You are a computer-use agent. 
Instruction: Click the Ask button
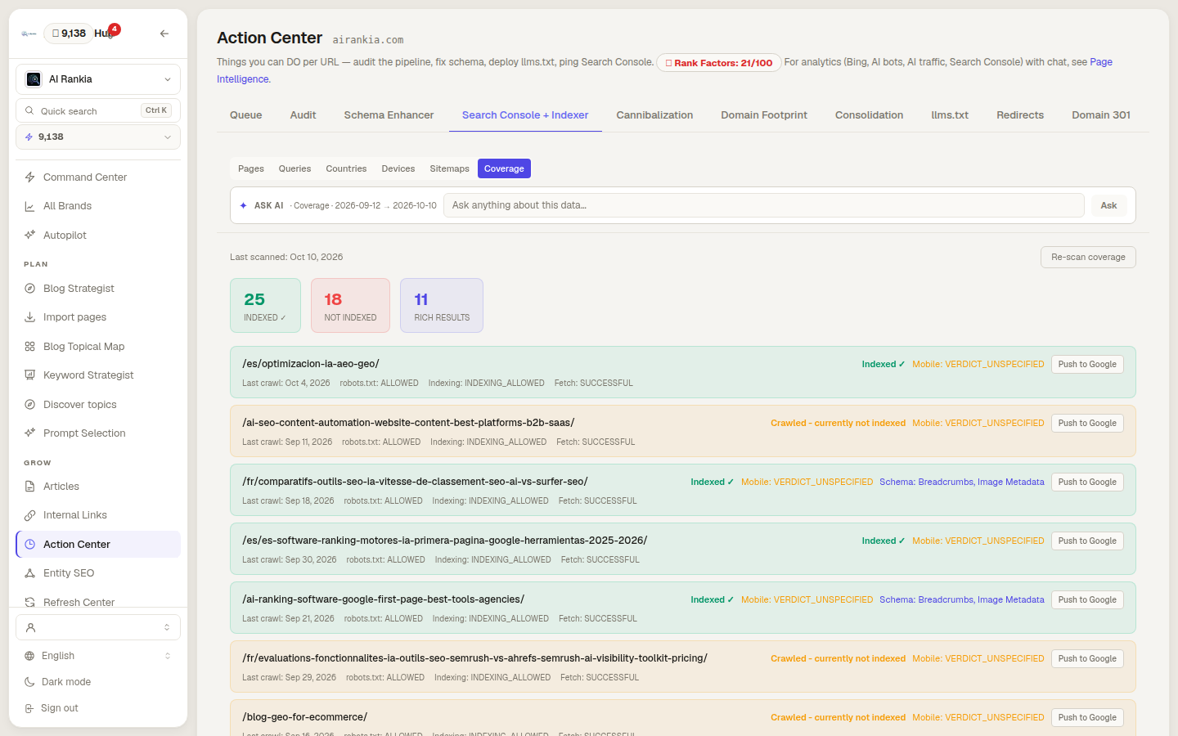(x=1108, y=205)
